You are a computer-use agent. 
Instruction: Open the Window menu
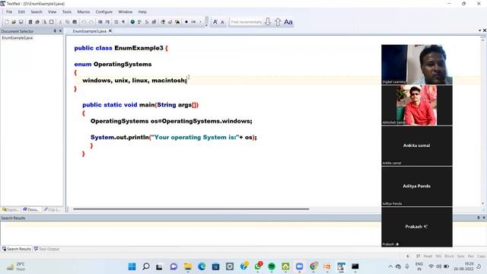pyautogui.click(x=125, y=12)
